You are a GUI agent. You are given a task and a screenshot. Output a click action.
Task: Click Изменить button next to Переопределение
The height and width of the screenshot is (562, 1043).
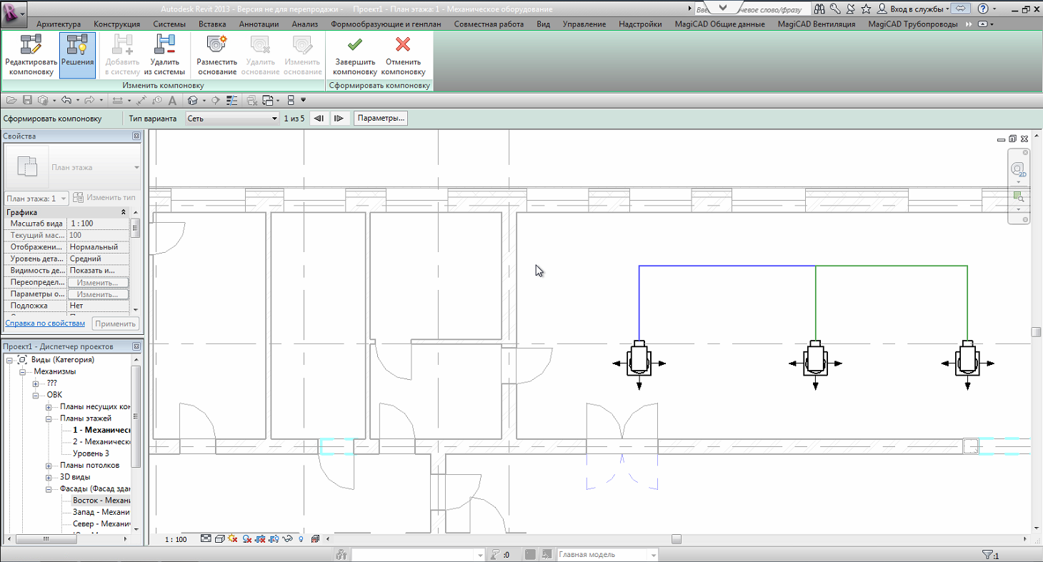click(98, 283)
